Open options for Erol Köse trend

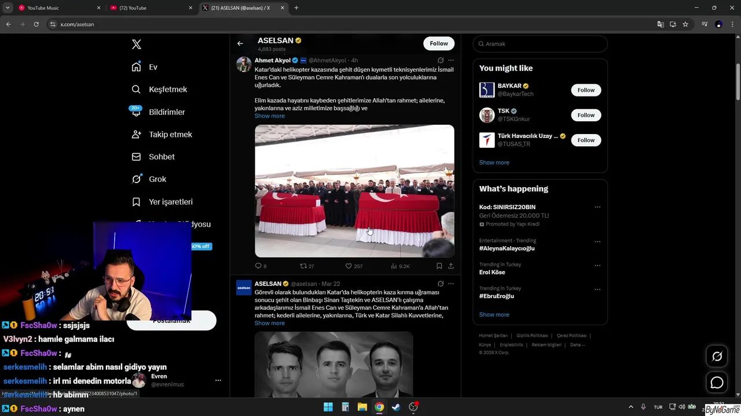point(597,266)
